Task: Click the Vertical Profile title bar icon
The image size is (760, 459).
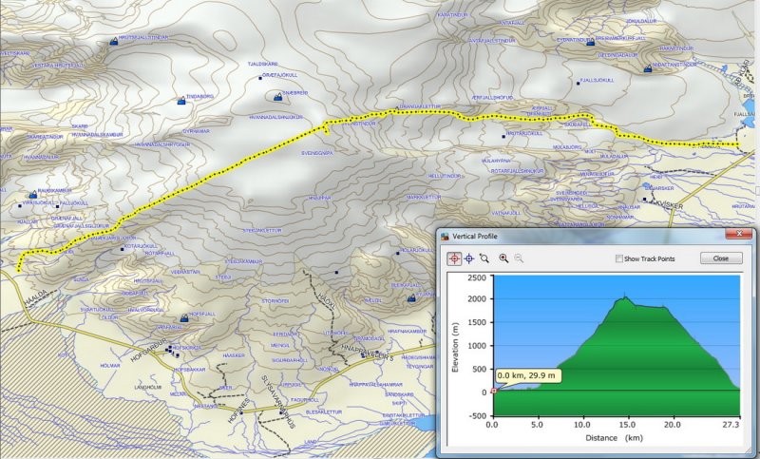Action: [x=445, y=237]
